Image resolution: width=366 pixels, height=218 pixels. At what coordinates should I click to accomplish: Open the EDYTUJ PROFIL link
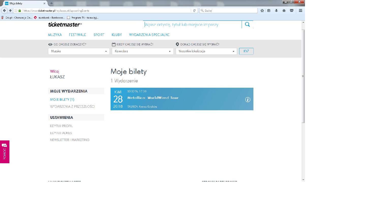coord(61,126)
